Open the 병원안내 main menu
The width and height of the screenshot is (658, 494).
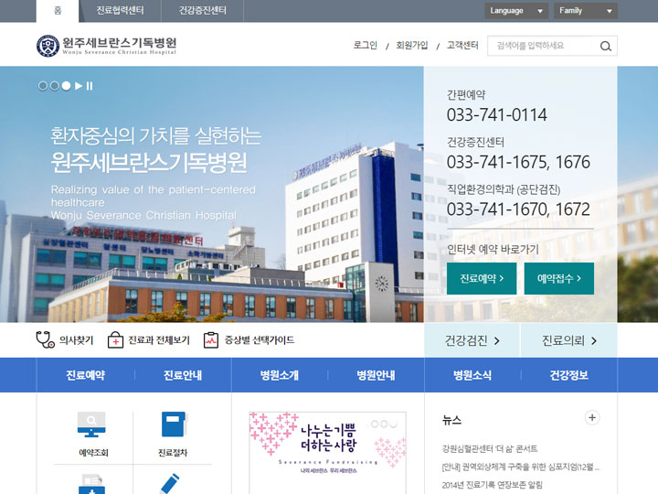tap(376, 375)
